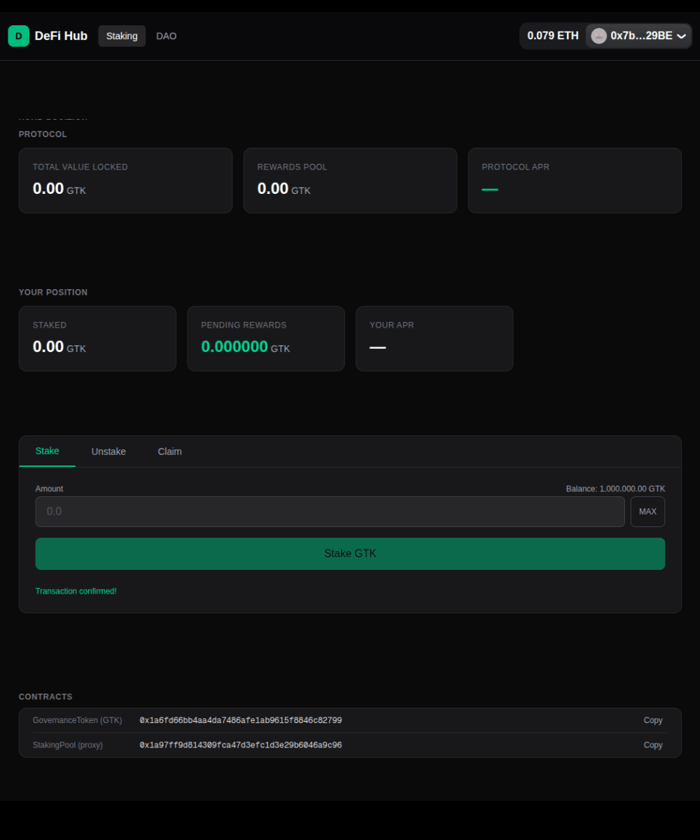Click the StakingPool (proxy) label

click(x=68, y=745)
